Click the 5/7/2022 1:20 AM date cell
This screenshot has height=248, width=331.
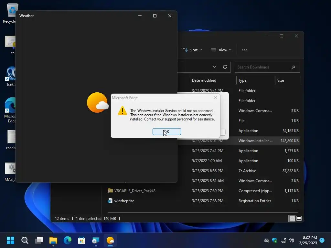tap(207, 161)
